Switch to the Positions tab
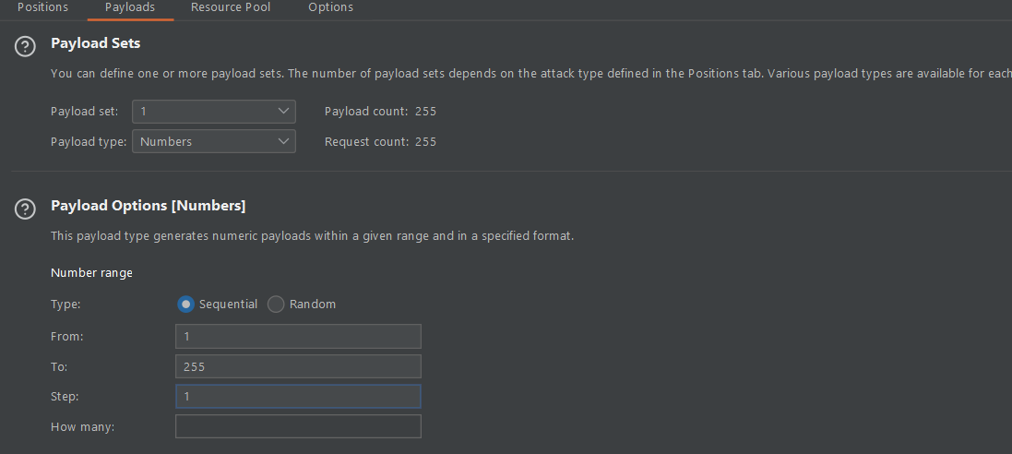This screenshot has height=454, width=1012. coord(42,7)
